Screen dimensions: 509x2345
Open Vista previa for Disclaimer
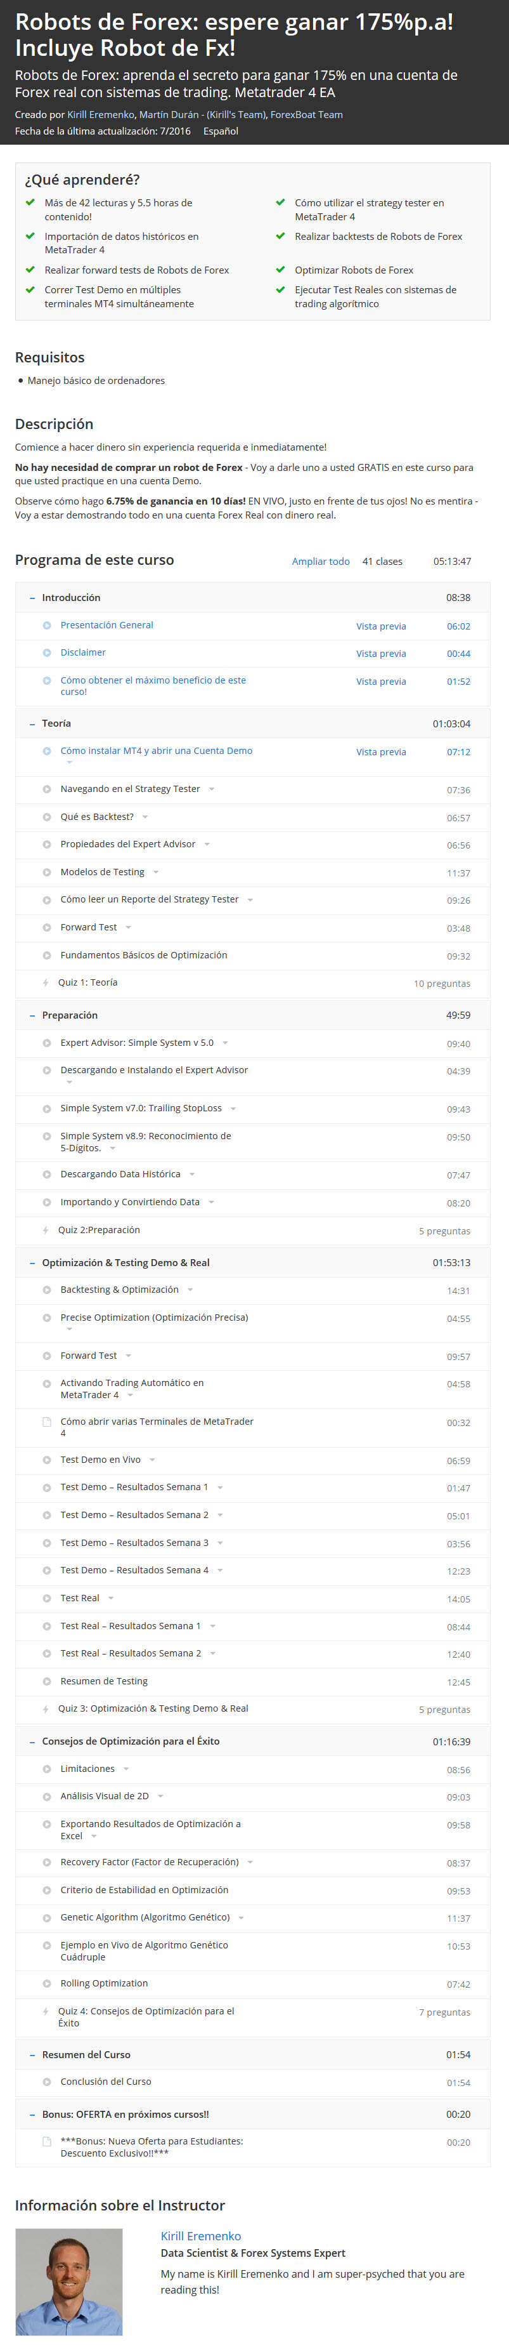pos(381,654)
